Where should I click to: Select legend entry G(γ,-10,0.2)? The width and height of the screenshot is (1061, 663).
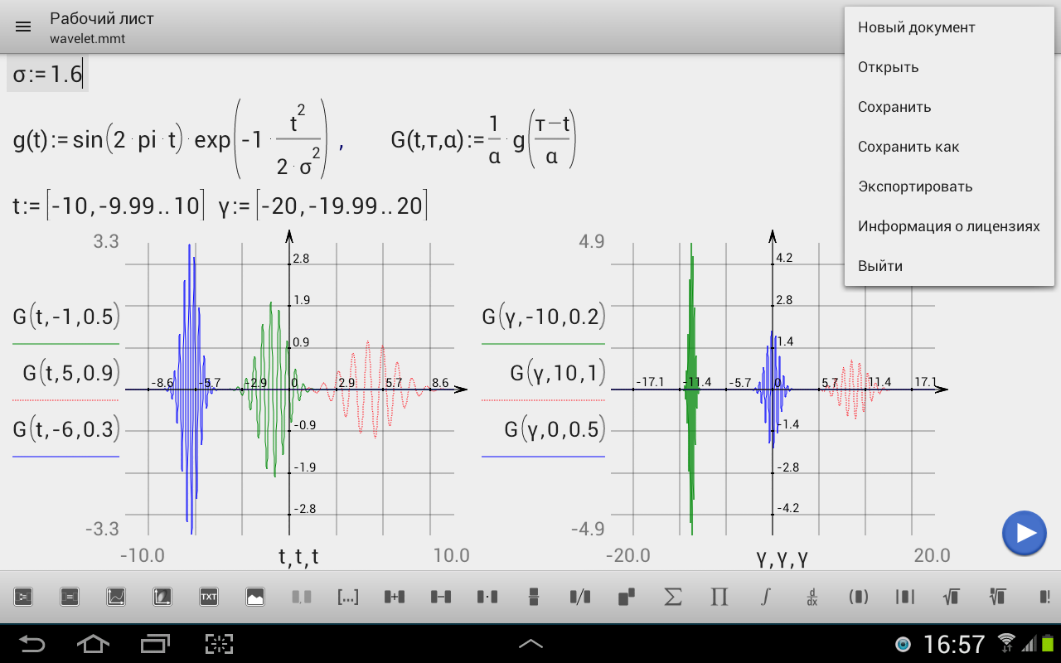[x=544, y=316]
